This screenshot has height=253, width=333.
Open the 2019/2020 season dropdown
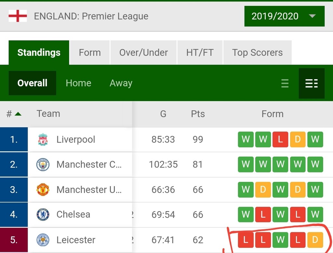284,16
